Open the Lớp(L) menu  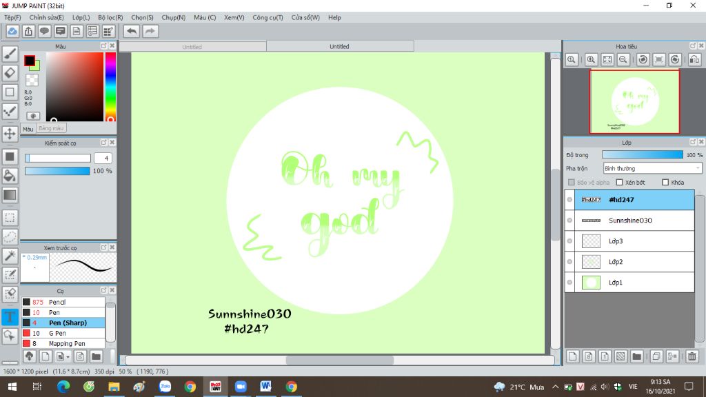point(81,17)
